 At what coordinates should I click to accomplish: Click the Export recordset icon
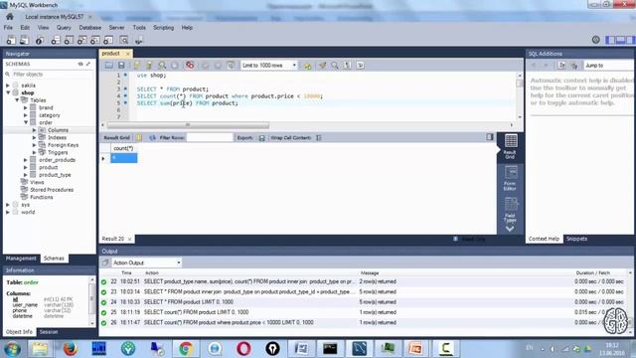point(262,138)
